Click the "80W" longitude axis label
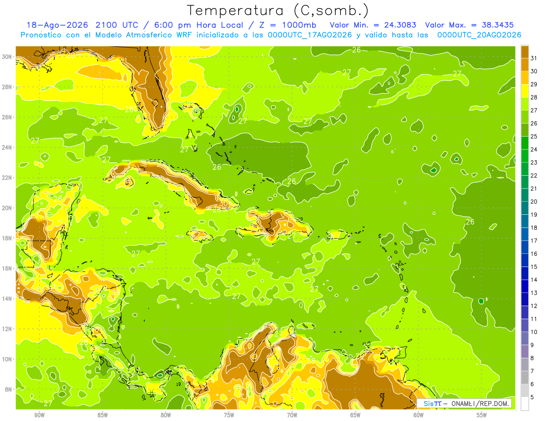 (x=166, y=415)
